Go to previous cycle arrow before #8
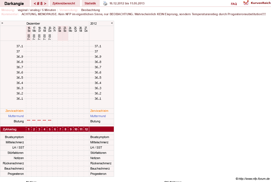The width and height of the screenshot is (271, 182). (x=35, y=4)
